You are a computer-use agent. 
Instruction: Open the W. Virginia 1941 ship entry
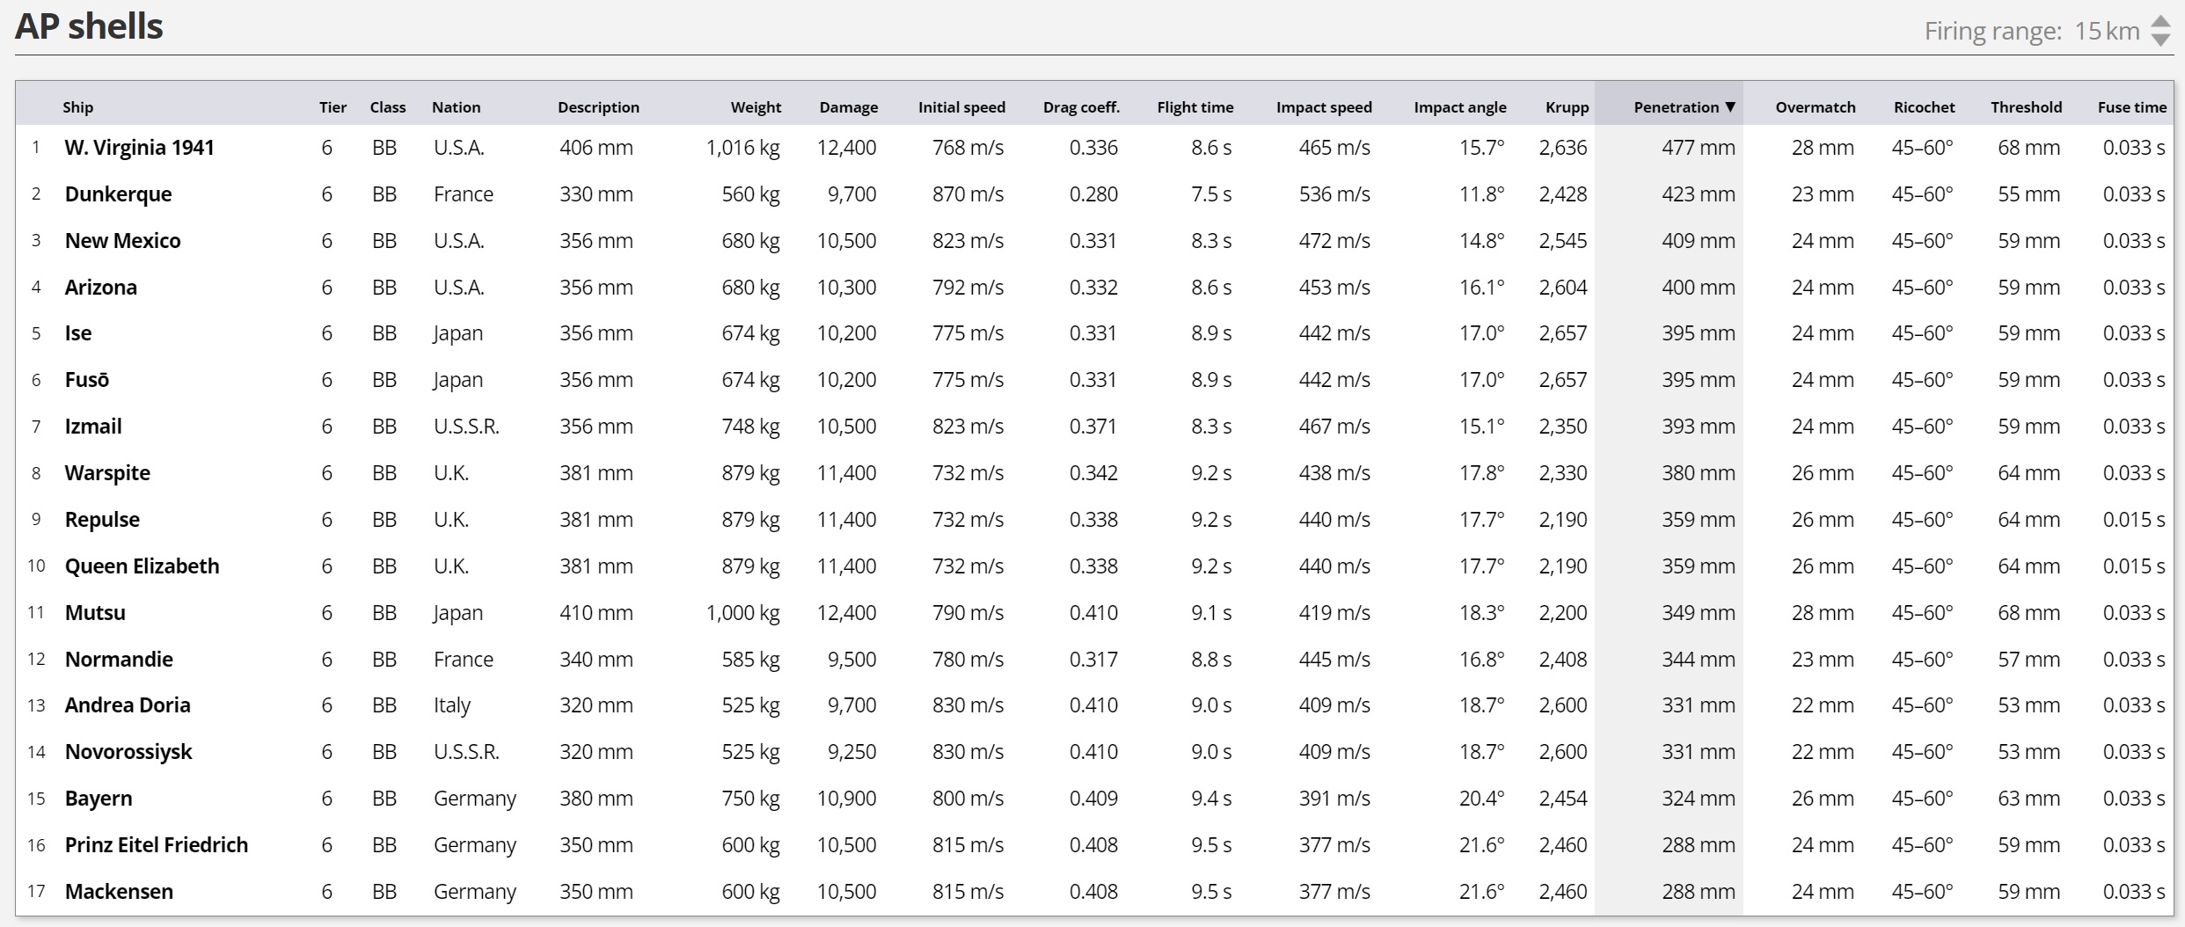140,148
